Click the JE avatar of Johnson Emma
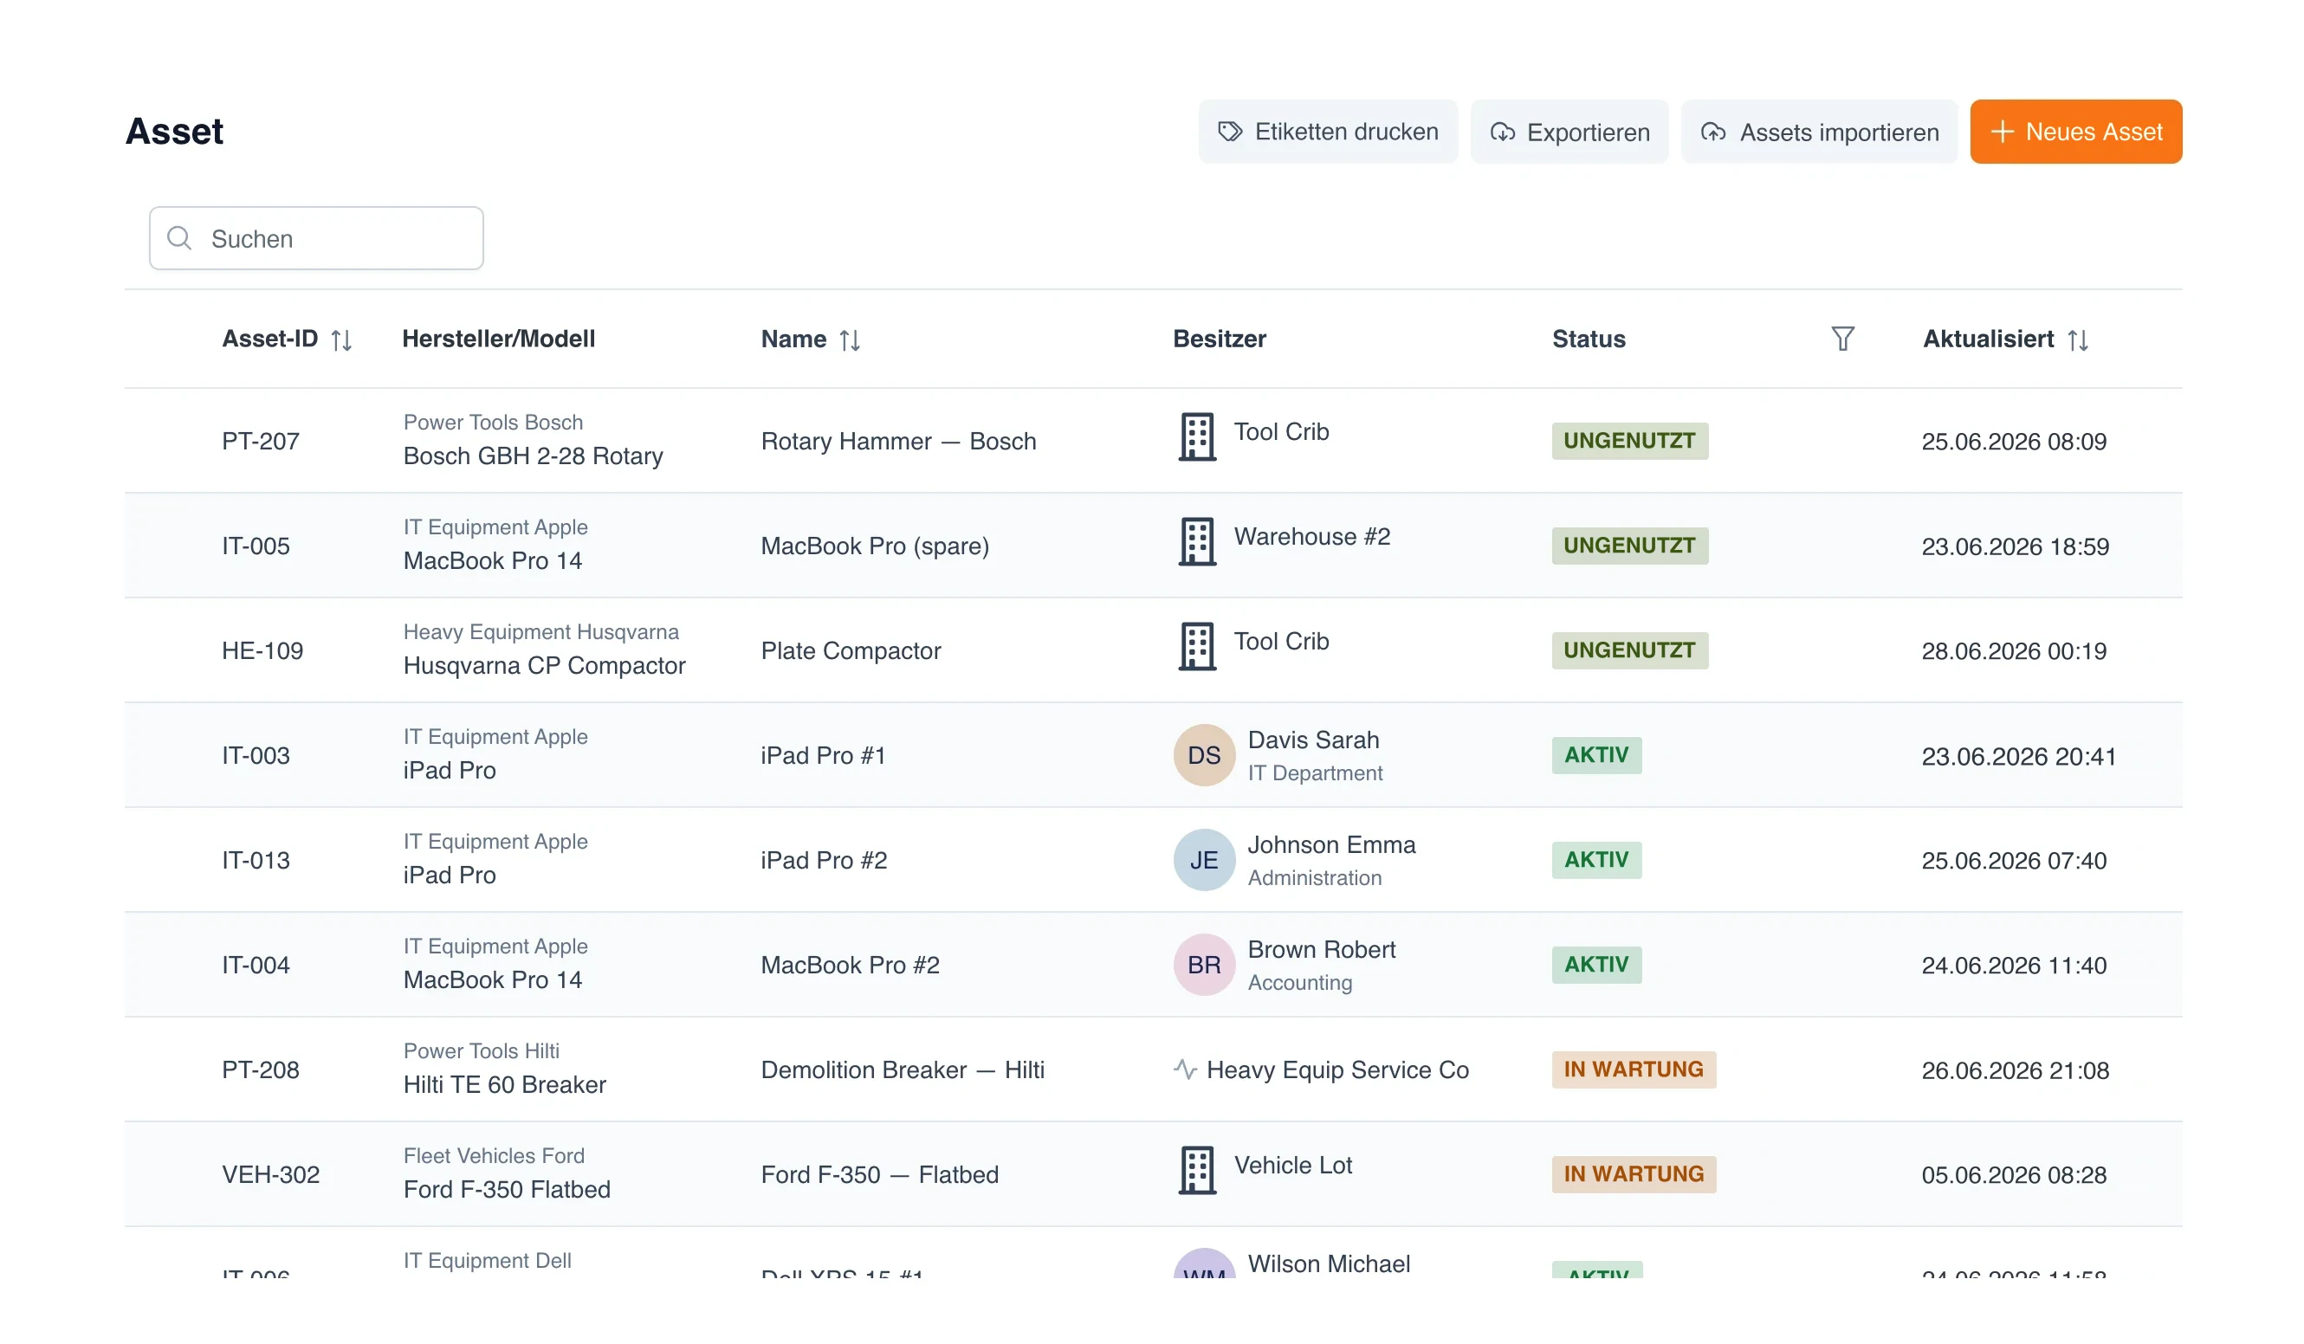This screenshot has height=1344, width=2304. point(1204,859)
